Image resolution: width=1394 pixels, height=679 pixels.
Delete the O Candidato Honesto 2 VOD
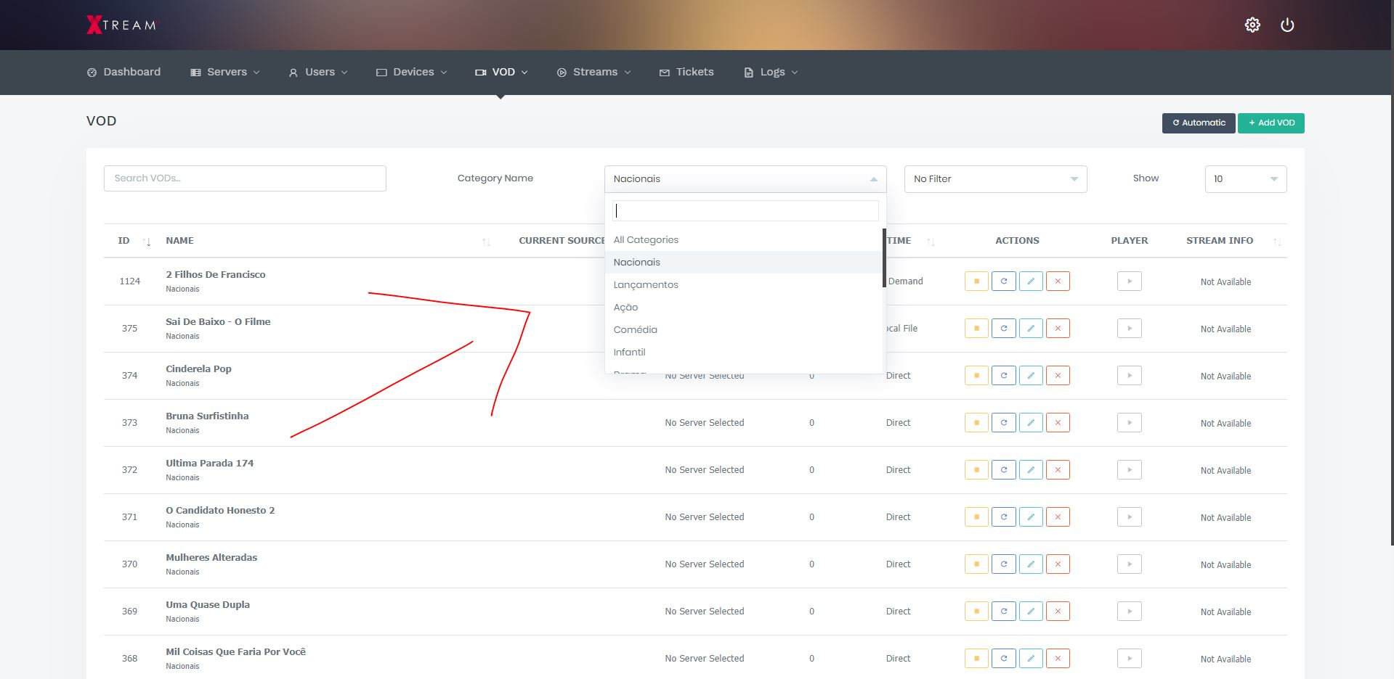pos(1058,517)
